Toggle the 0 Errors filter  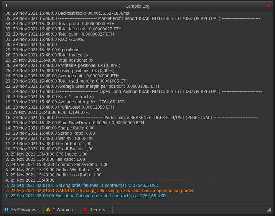[x=97, y=210]
